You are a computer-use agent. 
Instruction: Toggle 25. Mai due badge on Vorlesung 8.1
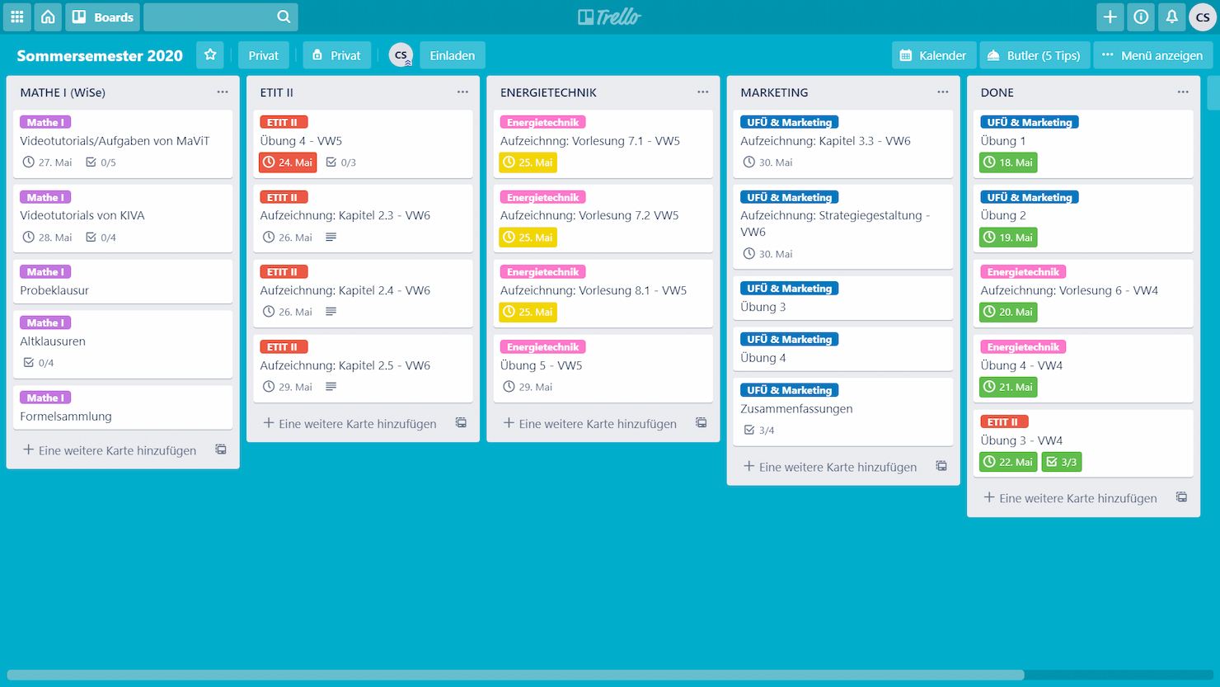(528, 312)
